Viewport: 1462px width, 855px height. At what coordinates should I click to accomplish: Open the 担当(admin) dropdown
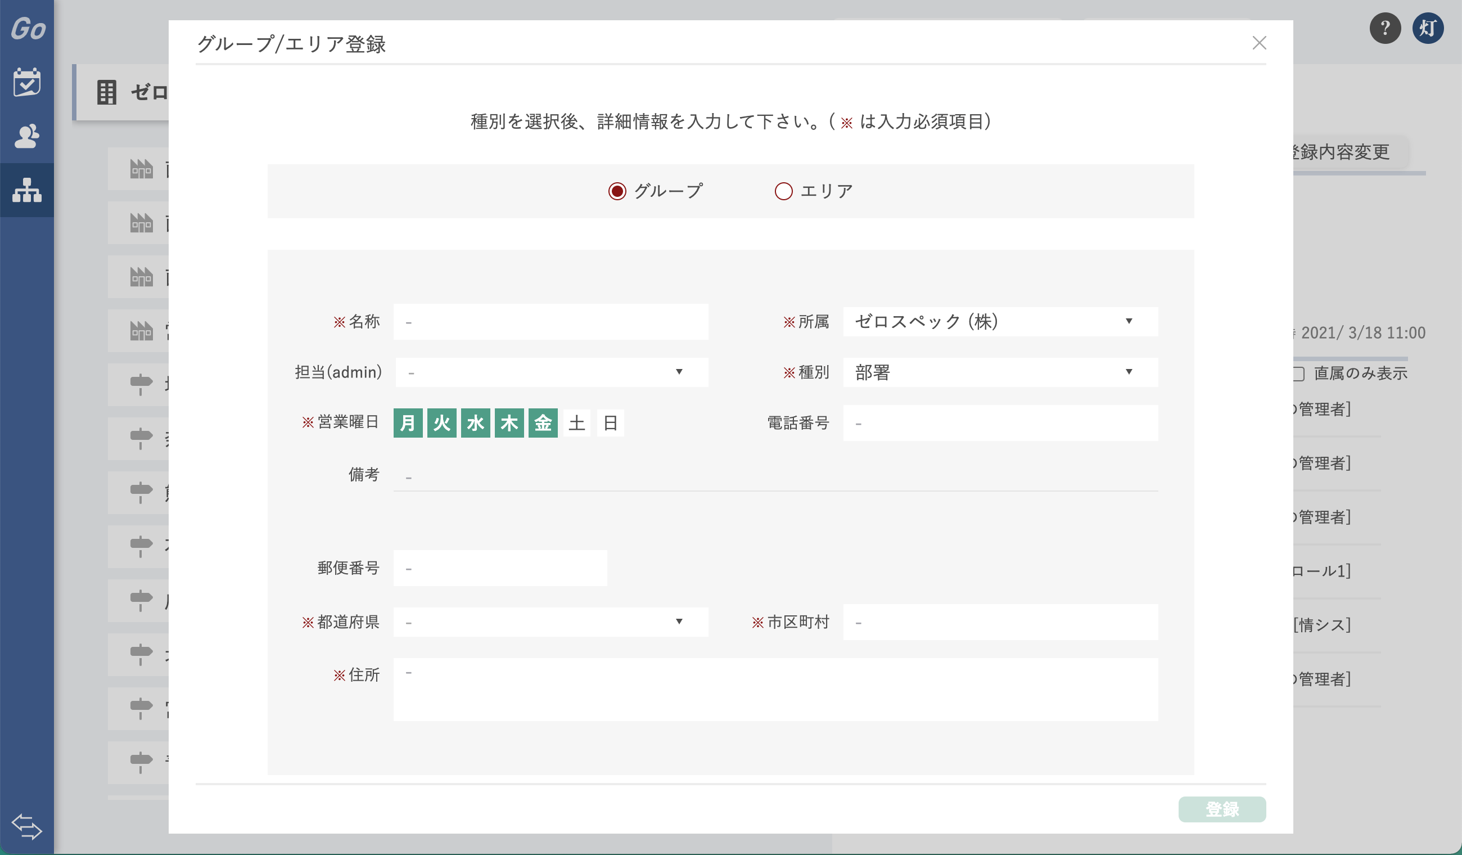[x=551, y=372]
